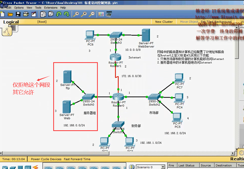The width and height of the screenshot is (244, 169).
Task: Open the Drawing Palette
Action: [x=101, y=14]
